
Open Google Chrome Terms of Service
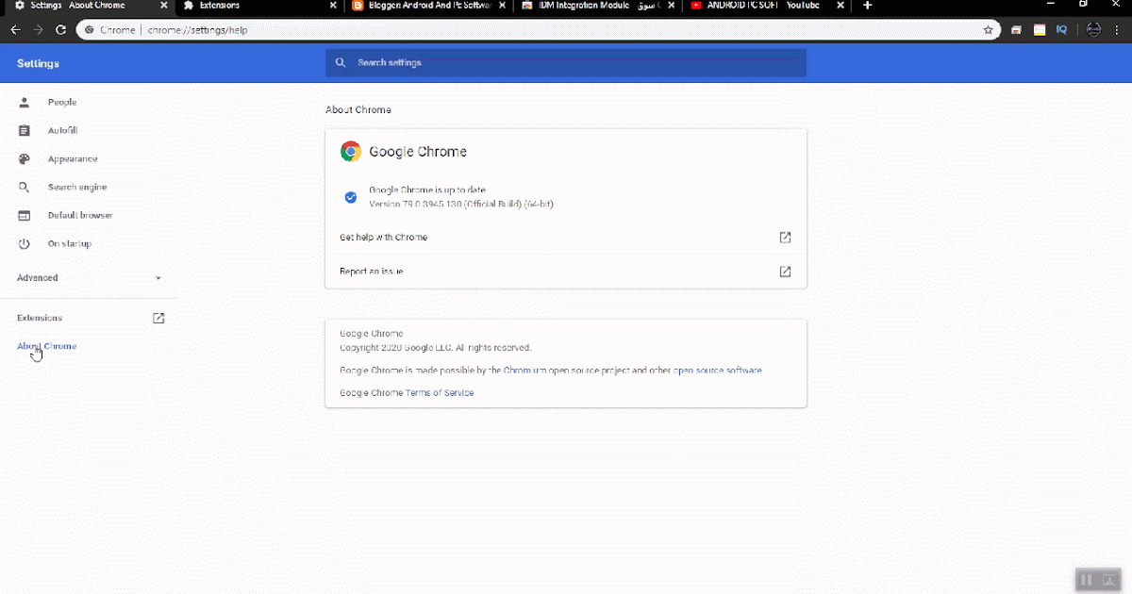[440, 392]
